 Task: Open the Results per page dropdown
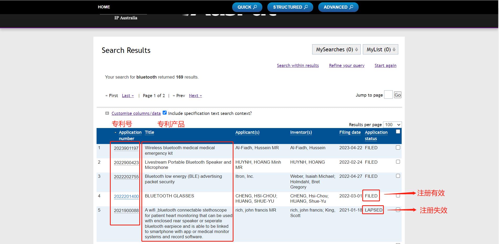coord(392,125)
